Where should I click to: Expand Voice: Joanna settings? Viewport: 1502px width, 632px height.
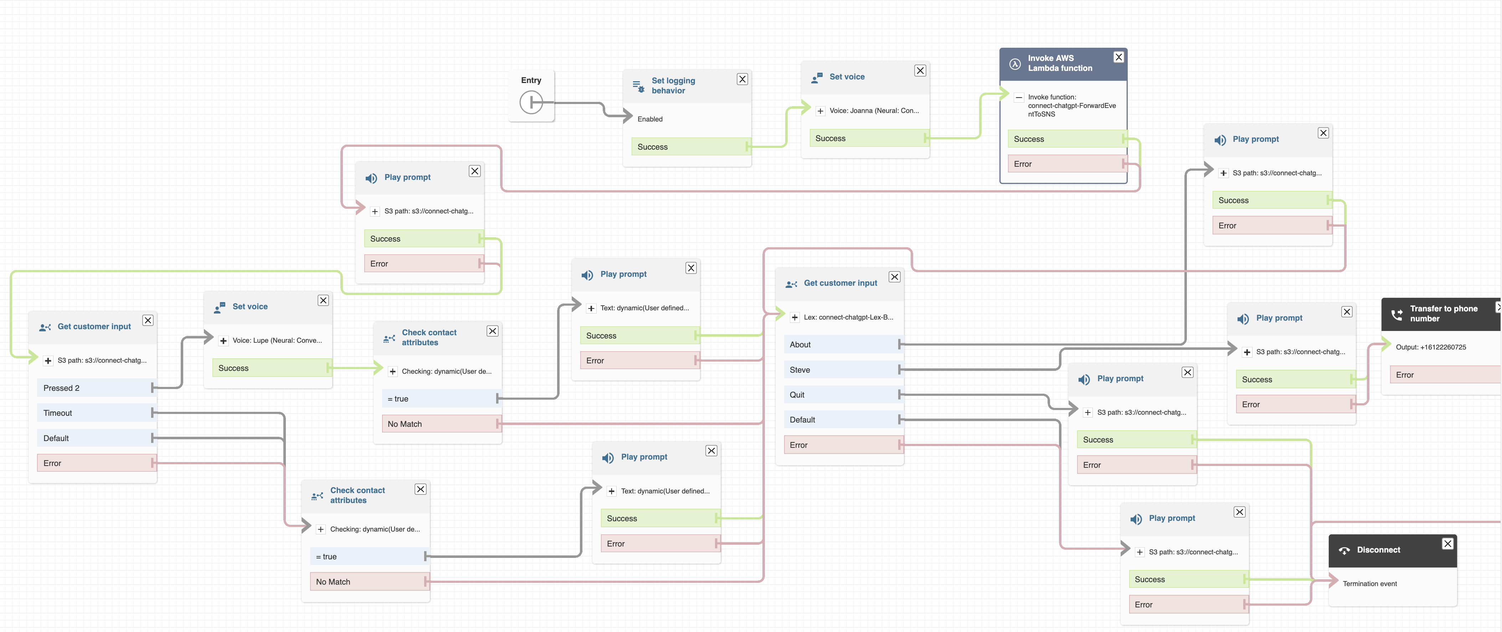[x=820, y=111]
